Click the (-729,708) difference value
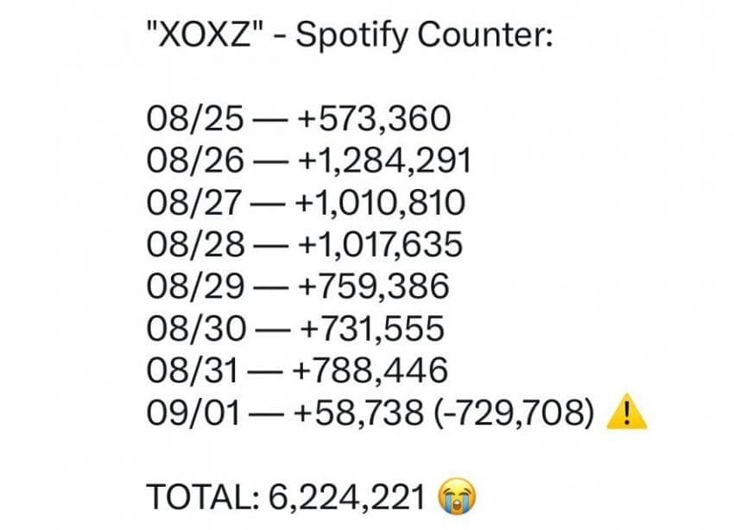The image size is (734, 530). [x=515, y=413]
